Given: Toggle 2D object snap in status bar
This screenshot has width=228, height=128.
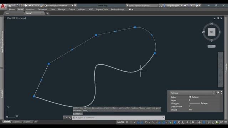Looking at the screenshot, I should click(x=164, y=122).
